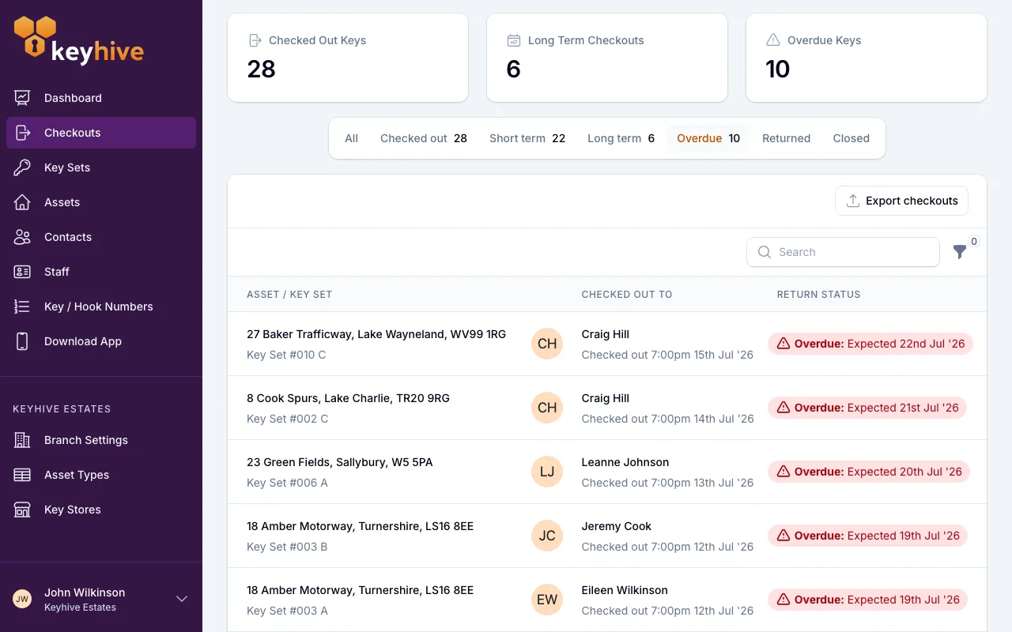
Task: Switch to the Short term tab
Action: (x=527, y=138)
